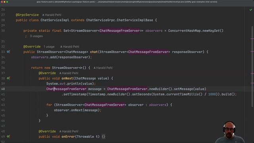This screenshot has width=254, height=143.
Task: Click the newKeySet() method call
Action: [x=213, y=31]
